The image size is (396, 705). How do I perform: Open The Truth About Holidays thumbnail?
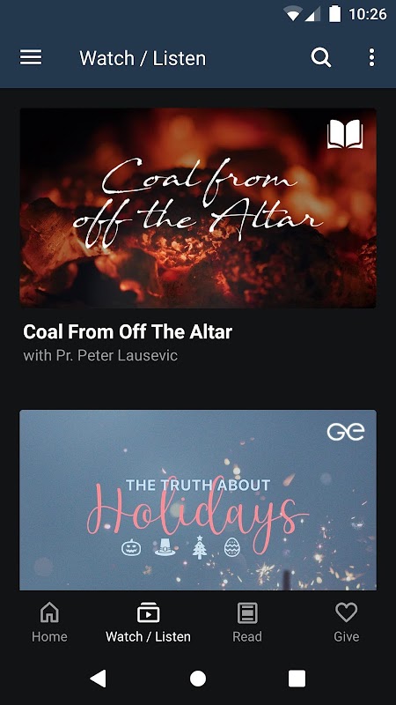198,500
